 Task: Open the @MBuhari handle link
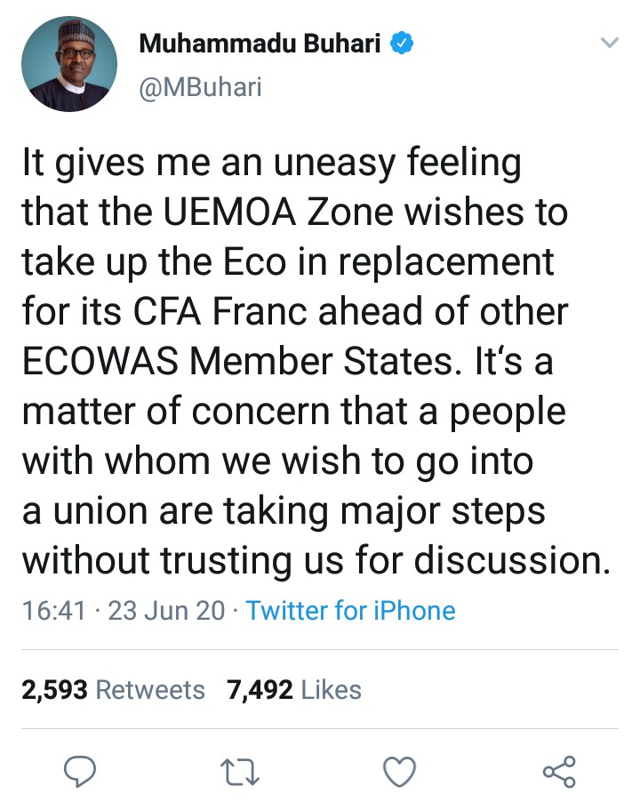coord(200,88)
